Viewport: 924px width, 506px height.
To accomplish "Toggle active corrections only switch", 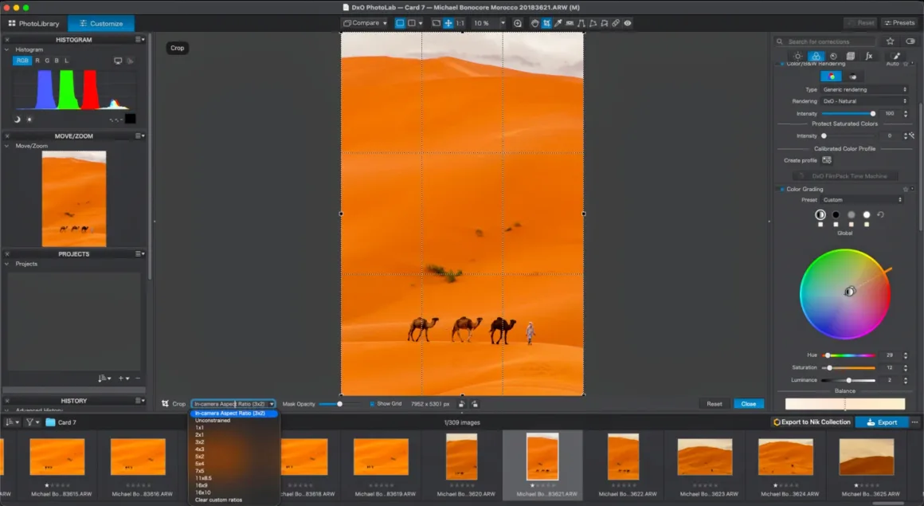I will pos(910,41).
